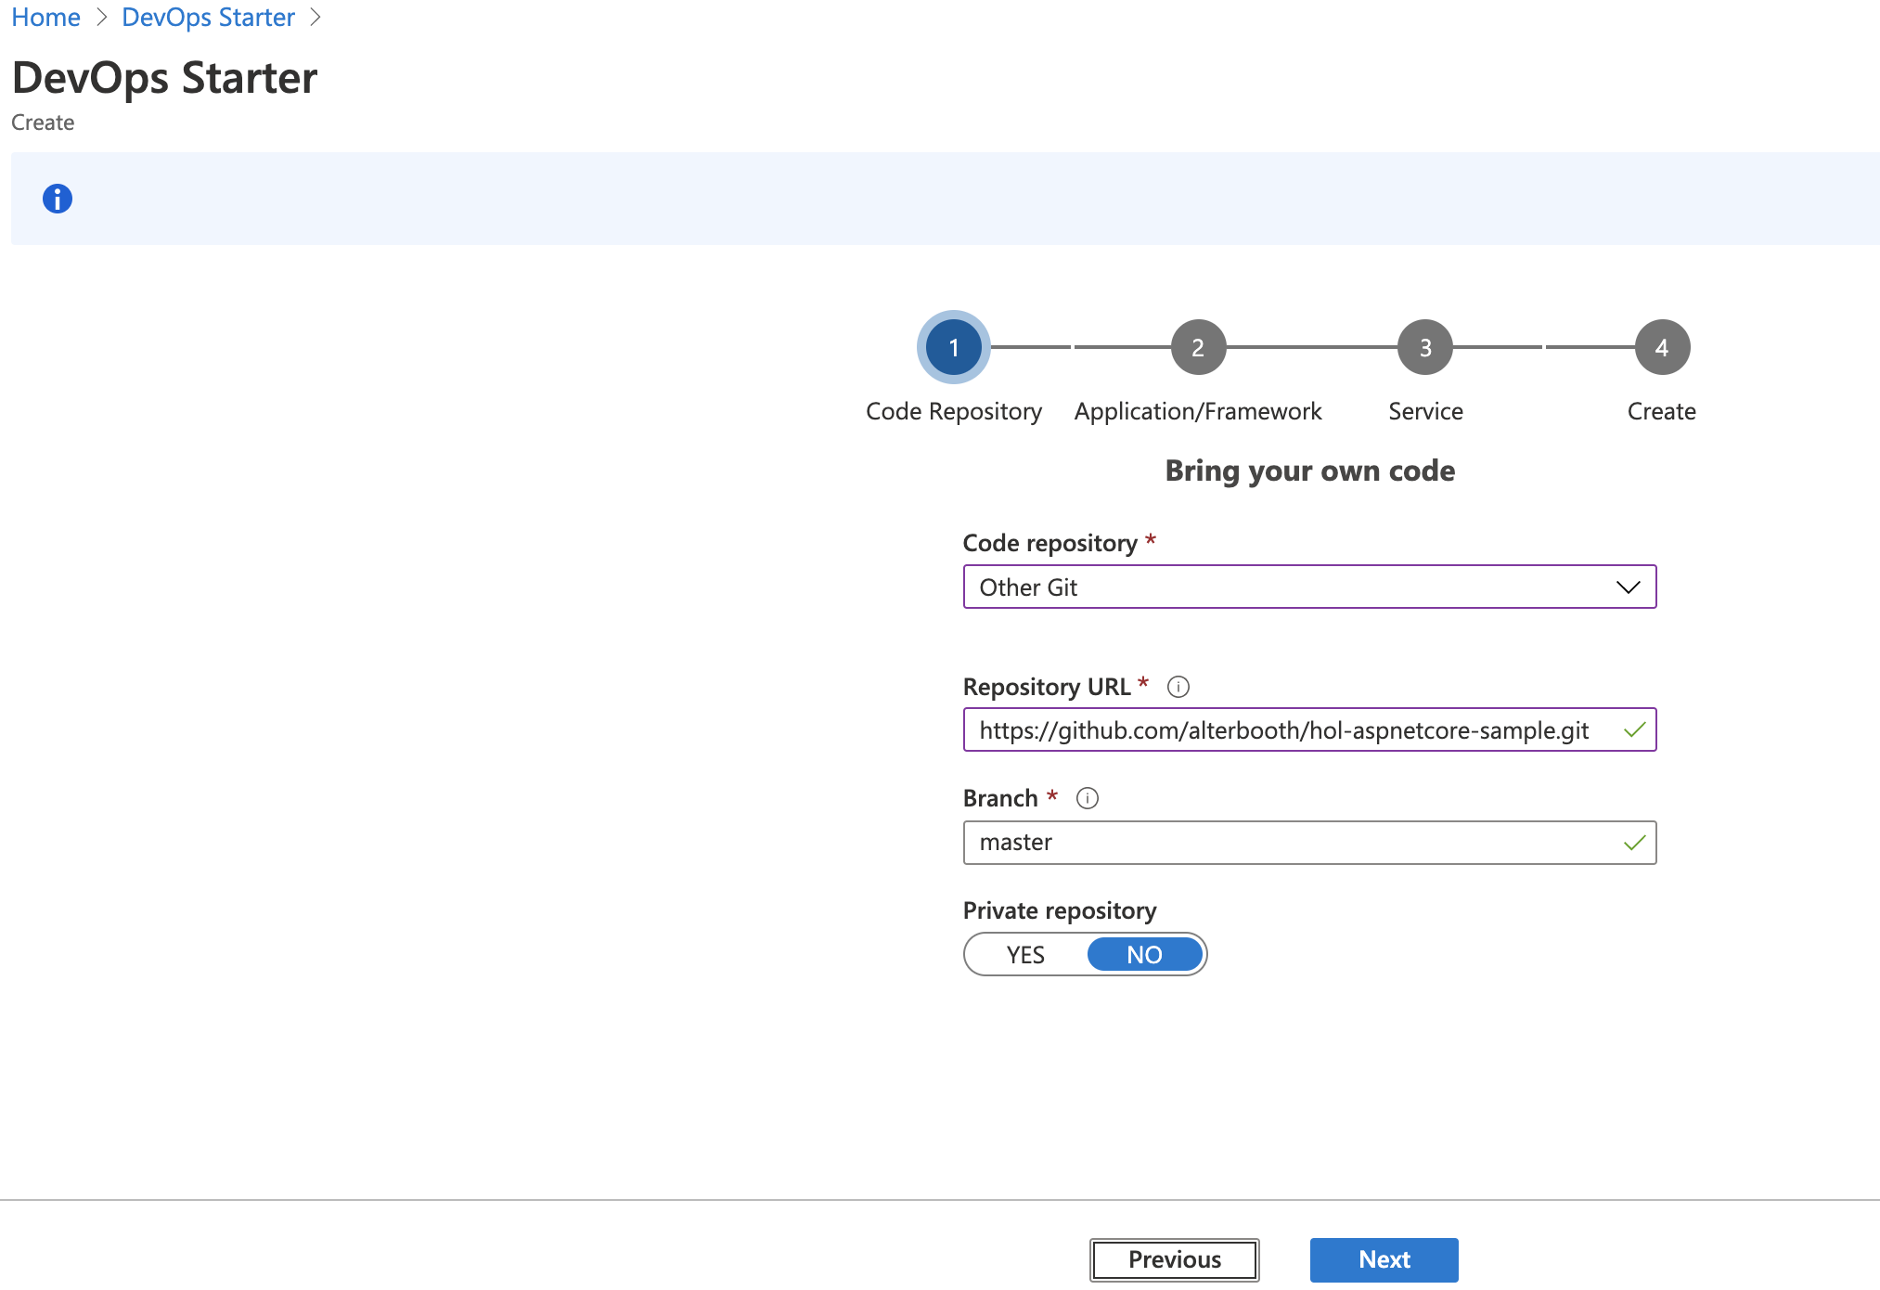Screen dimensions: 1880x1290
Task: Click green checkmark in Repository URL field
Action: 1634,730
